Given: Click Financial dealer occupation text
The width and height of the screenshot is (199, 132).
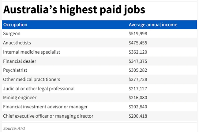Looking at the screenshot, I should pos(20,61).
